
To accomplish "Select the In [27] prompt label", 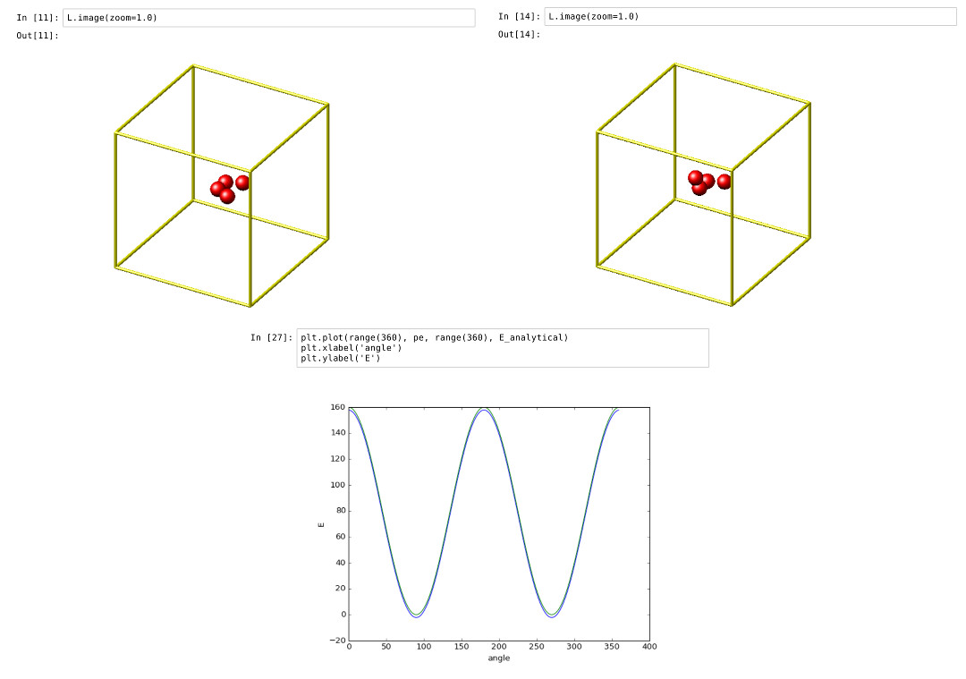I will click(271, 338).
